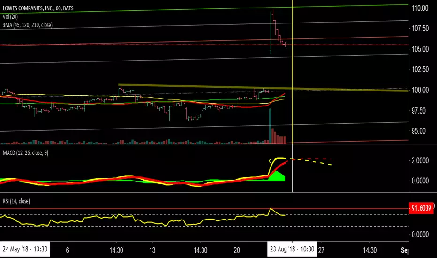Image resolution: width=437 pixels, height=258 pixels.
Task: Click the tall green volume spike bar
Action: point(270,126)
